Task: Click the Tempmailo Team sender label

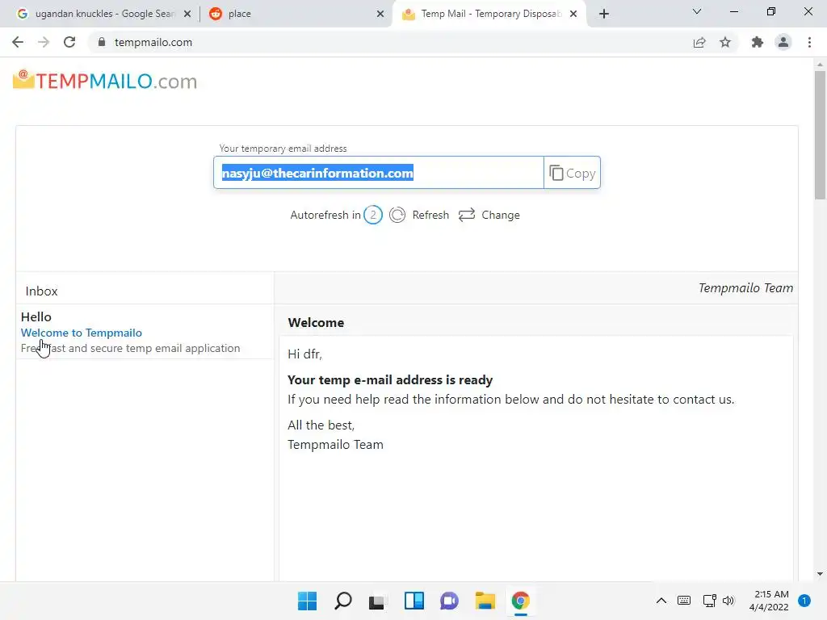Action: coord(745,288)
